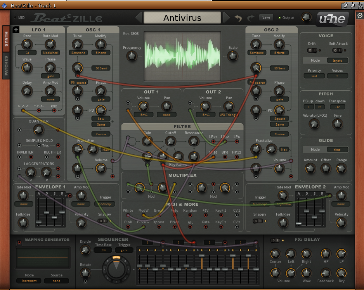Click the Glide Amount knob
Image resolution: width=364 pixels, height=290 pixels.
click(310, 168)
